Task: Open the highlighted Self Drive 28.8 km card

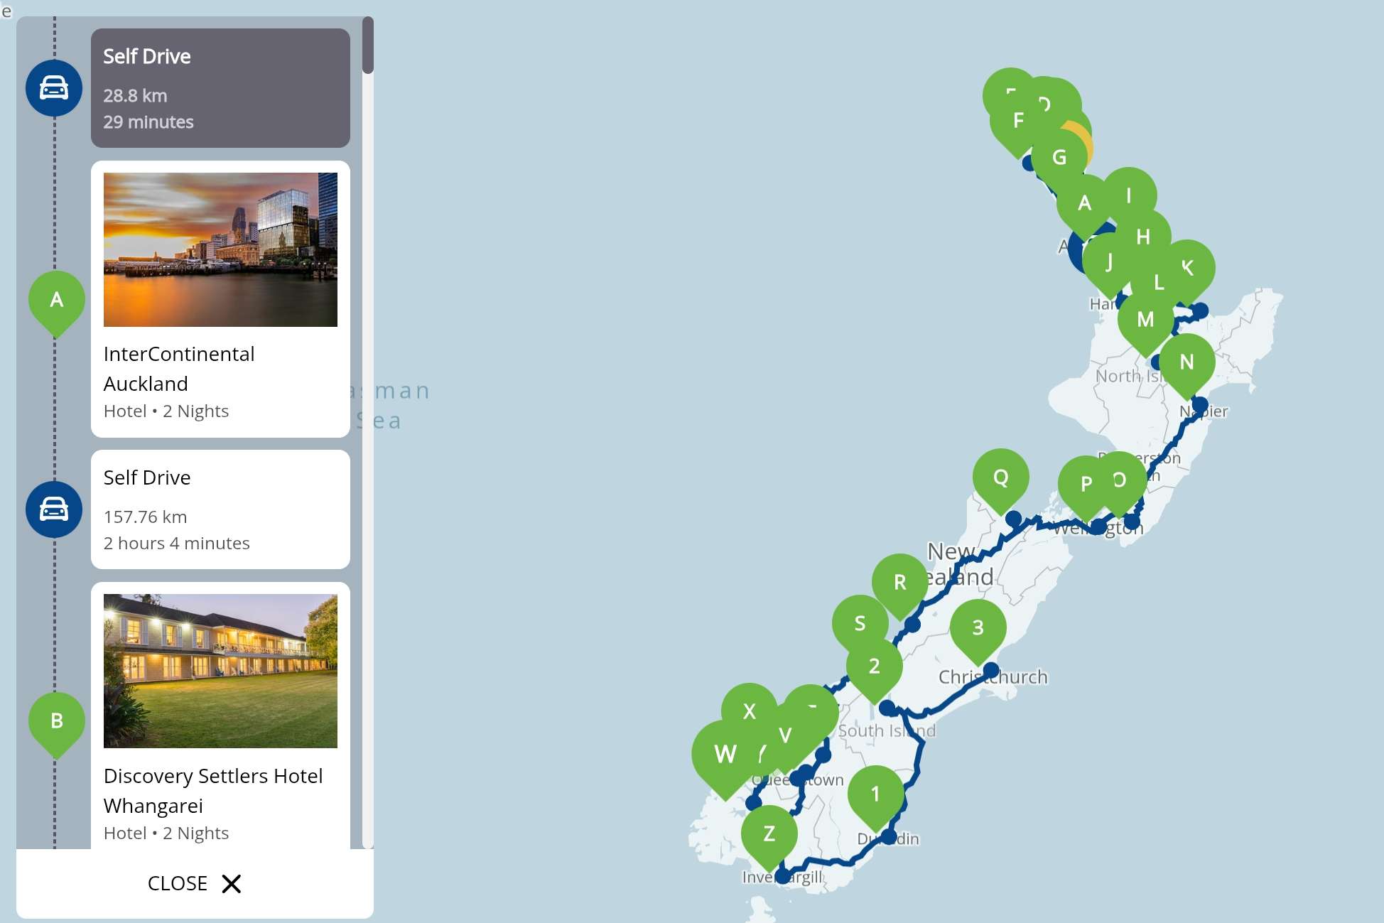Action: tap(220, 88)
